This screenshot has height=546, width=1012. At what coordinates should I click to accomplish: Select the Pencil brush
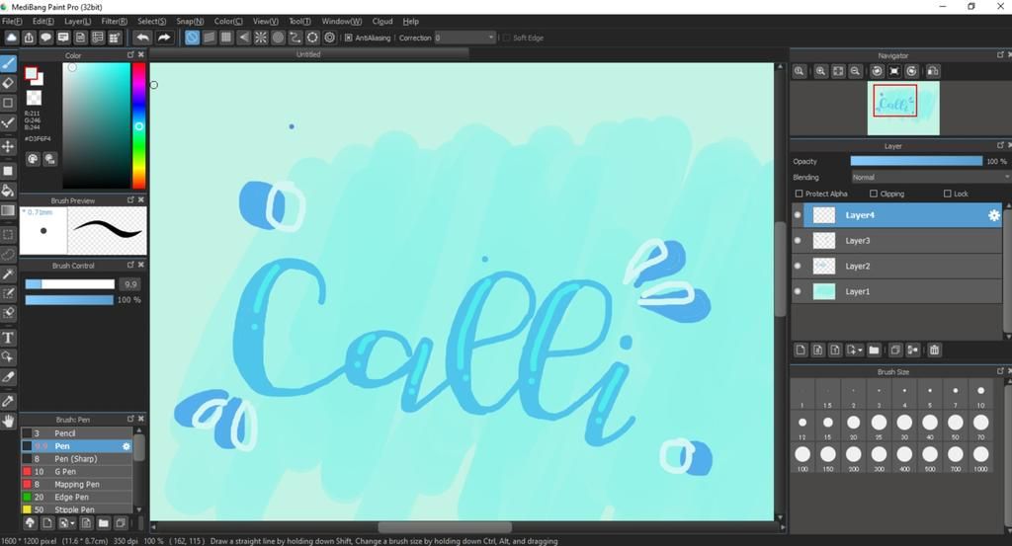[77, 433]
